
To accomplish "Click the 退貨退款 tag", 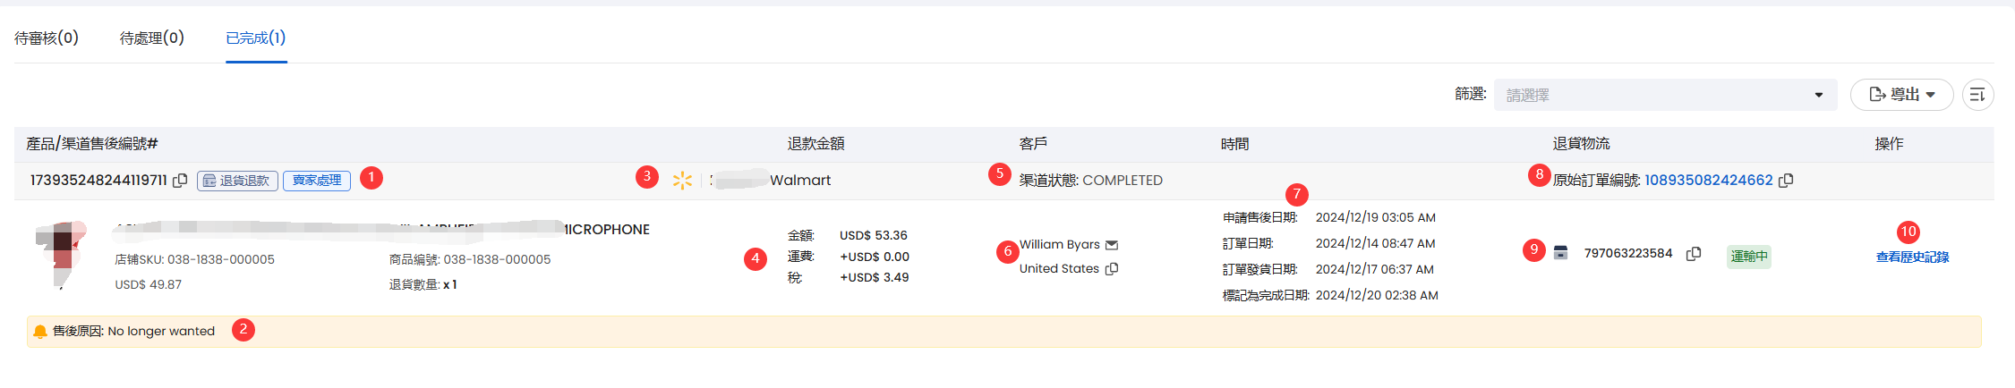I will [237, 181].
